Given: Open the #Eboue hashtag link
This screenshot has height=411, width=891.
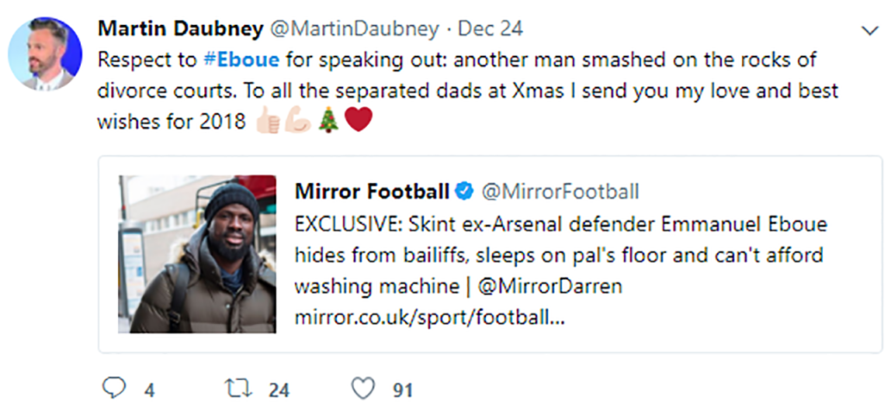Looking at the screenshot, I should click(241, 60).
